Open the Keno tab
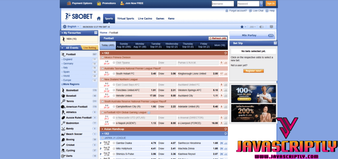 [x=171, y=18]
